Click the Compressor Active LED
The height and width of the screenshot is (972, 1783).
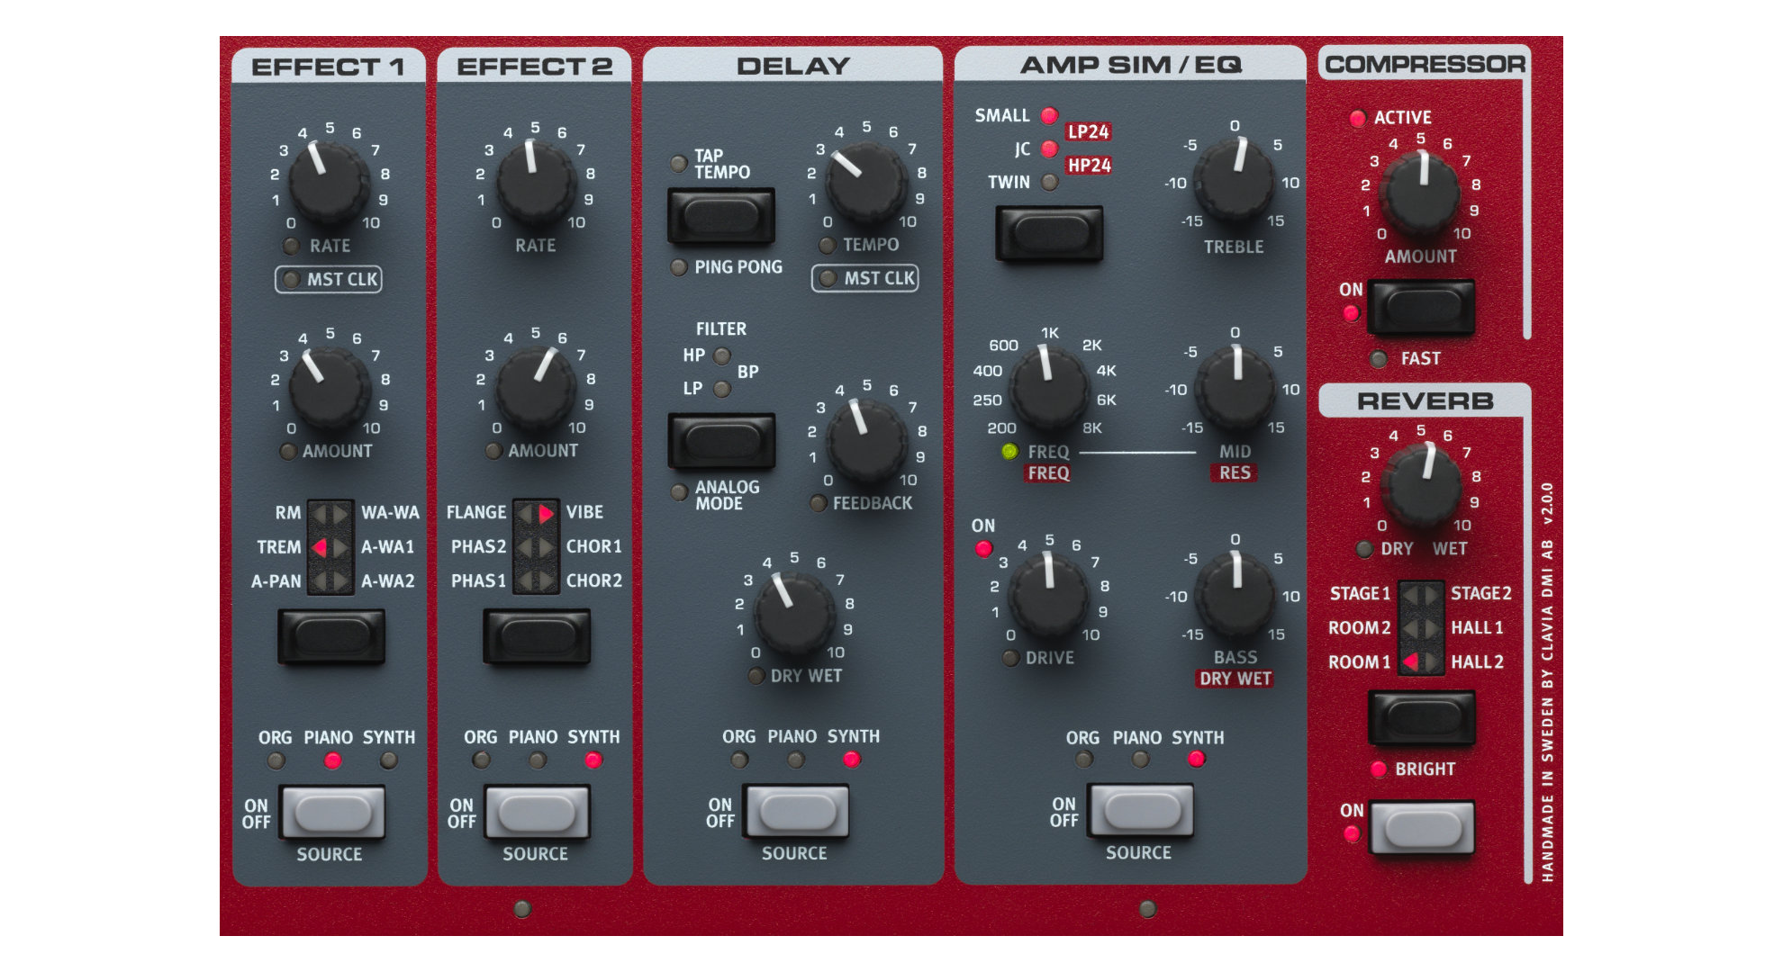(x=1357, y=118)
